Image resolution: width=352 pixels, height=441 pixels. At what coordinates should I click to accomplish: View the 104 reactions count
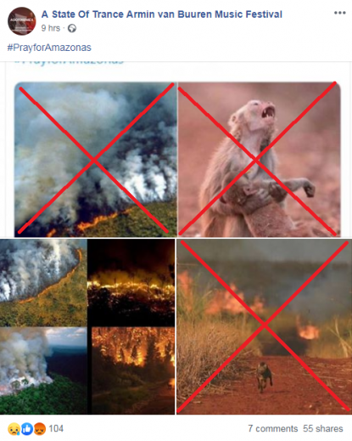click(56, 428)
